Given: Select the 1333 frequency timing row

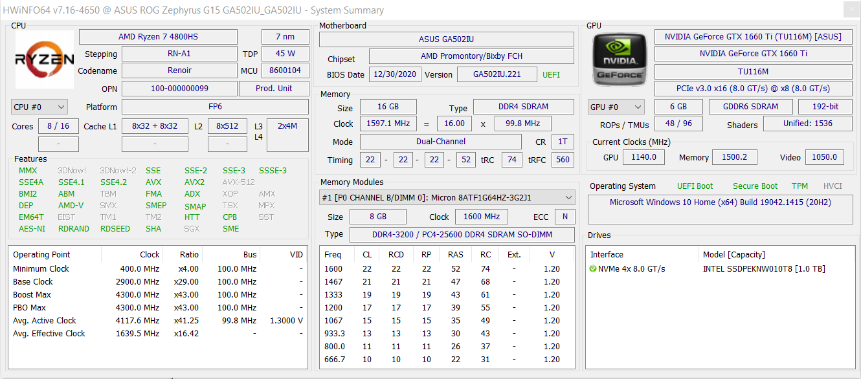Looking at the screenshot, I should pos(447,295).
